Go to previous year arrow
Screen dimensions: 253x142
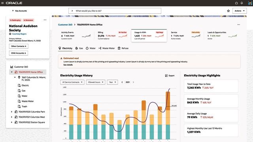[x=122, y=82]
